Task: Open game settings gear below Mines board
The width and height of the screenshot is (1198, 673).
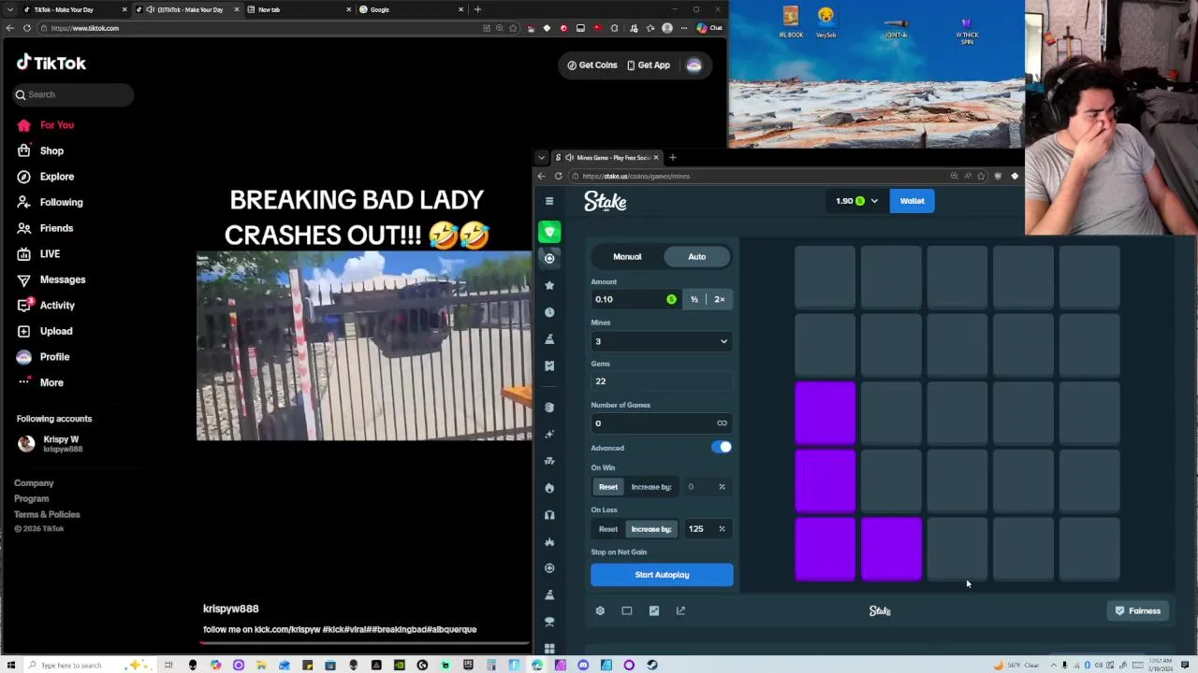Action: (600, 611)
